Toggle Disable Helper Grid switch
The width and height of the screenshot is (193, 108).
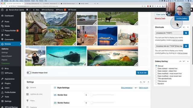[29, 73]
